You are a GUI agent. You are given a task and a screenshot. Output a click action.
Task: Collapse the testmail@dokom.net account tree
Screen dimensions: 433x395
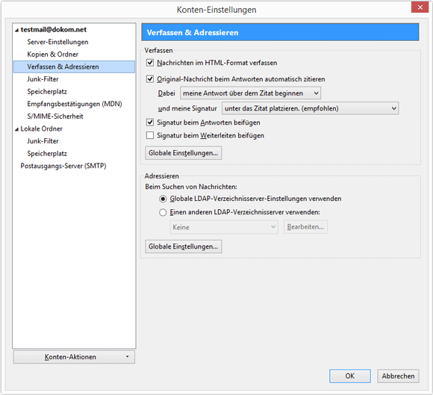point(17,30)
